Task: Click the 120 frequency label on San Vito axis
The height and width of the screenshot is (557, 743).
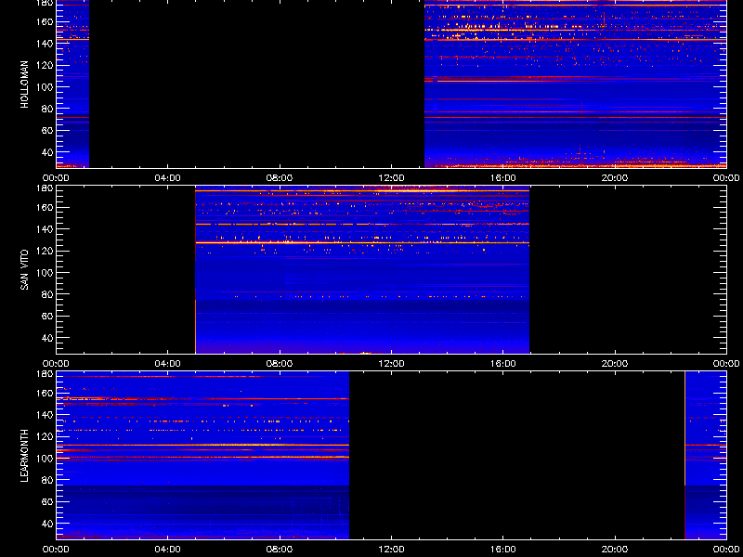Action: point(45,251)
